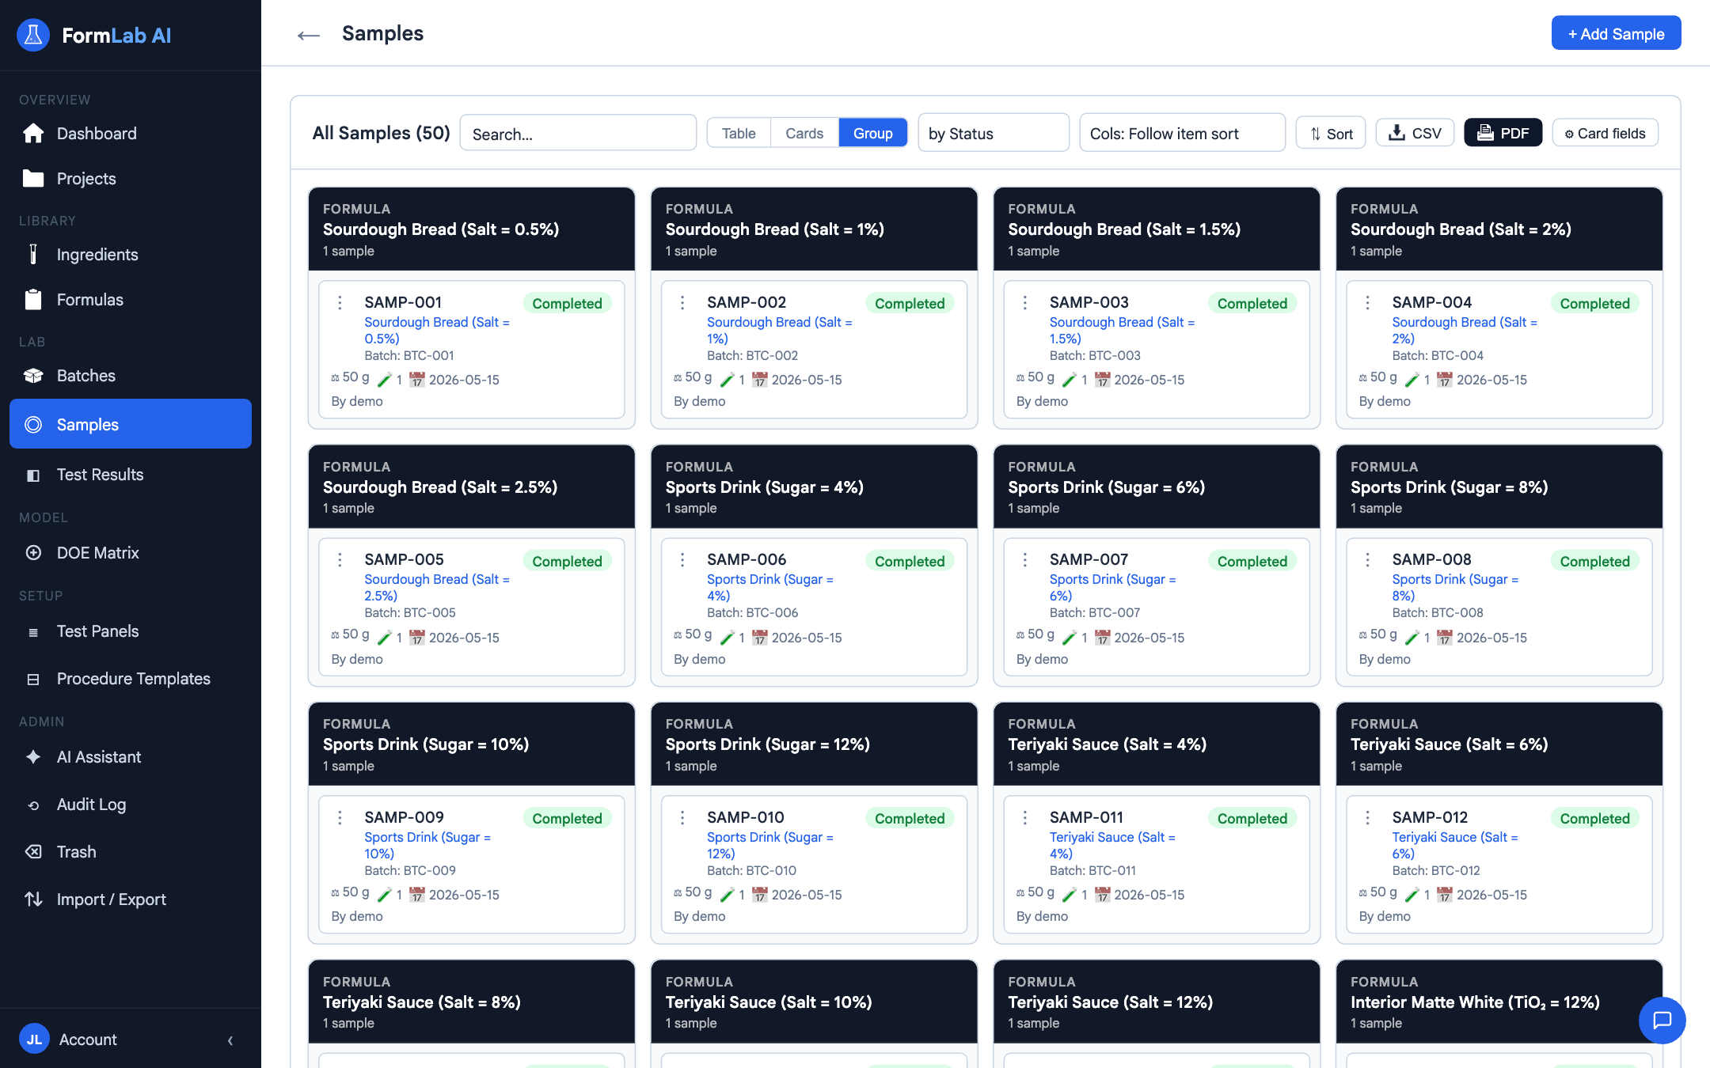Image resolution: width=1710 pixels, height=1068 pixels.
Task: Click the Trash delete icon
Action: point(33,852)
